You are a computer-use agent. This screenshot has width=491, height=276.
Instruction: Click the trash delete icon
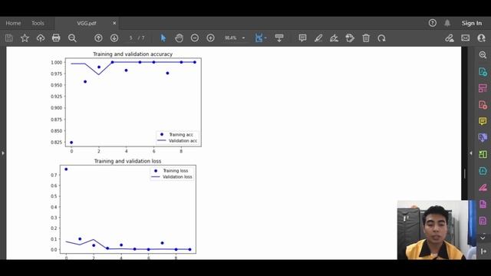click(366, 38)
